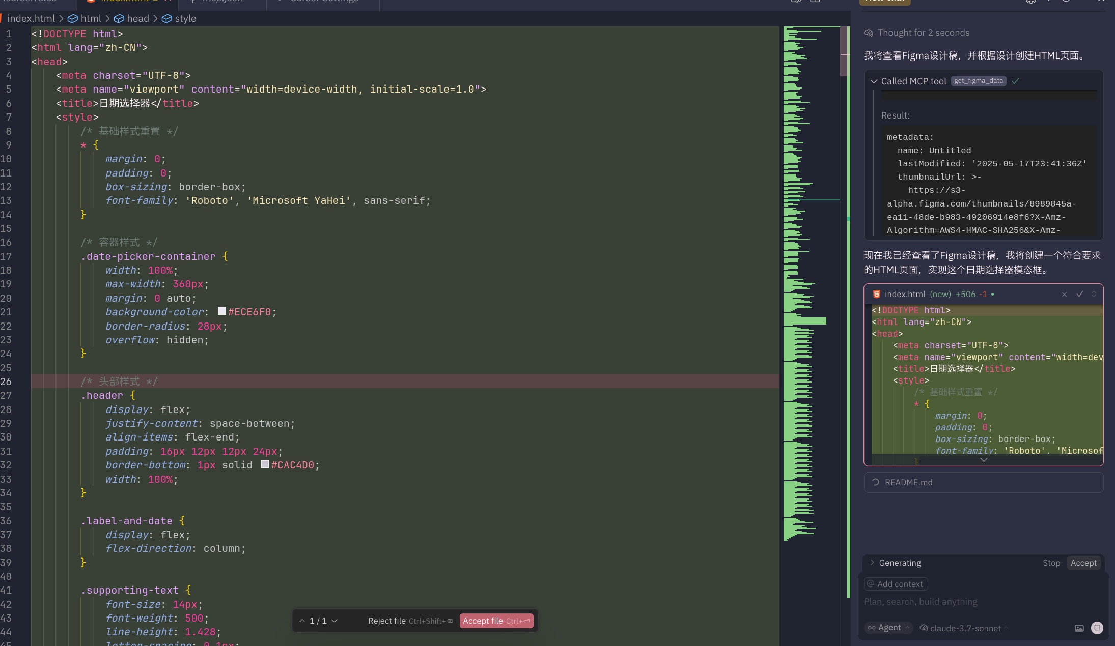Image resolution: width=1115 pixels, height=646 pixels.
Task: Open the Agent mode dropdown
Action: (x=888, y=628)
